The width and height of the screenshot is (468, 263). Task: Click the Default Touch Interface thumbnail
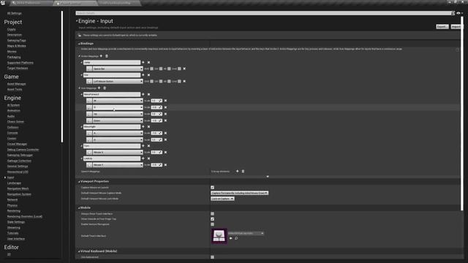pyautogui.click(x=219, y=236)
